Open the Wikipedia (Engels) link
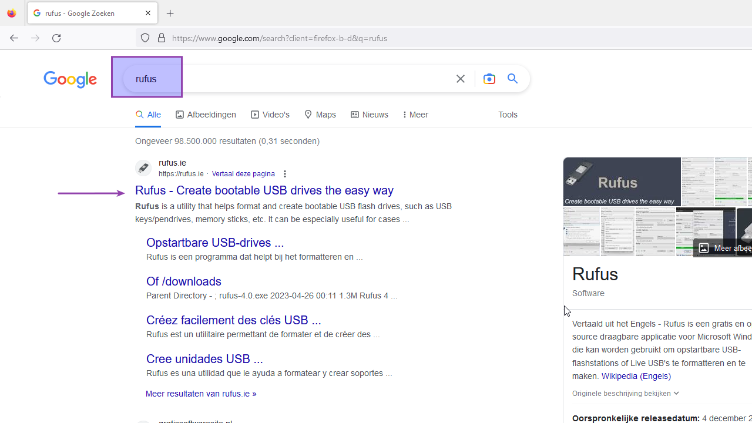This screenshot has height=423, width=752. coord(636,376)
